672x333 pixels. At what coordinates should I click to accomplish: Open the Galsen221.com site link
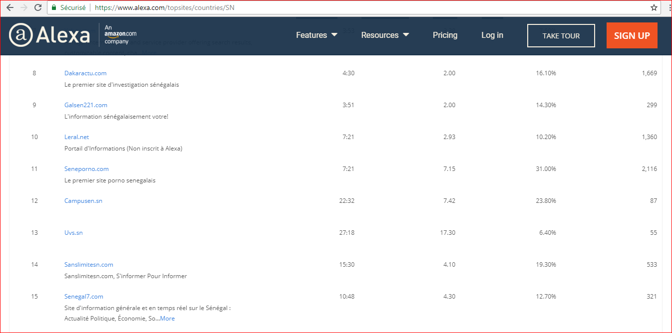[x=86, y=105]
